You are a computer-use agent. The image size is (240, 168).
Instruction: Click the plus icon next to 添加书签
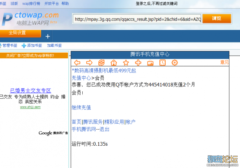click(24, 46)
